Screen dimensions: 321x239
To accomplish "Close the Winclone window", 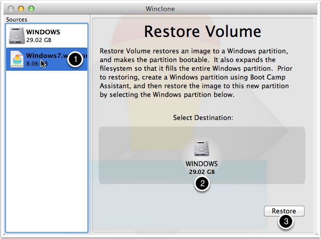I will point(11,9).
